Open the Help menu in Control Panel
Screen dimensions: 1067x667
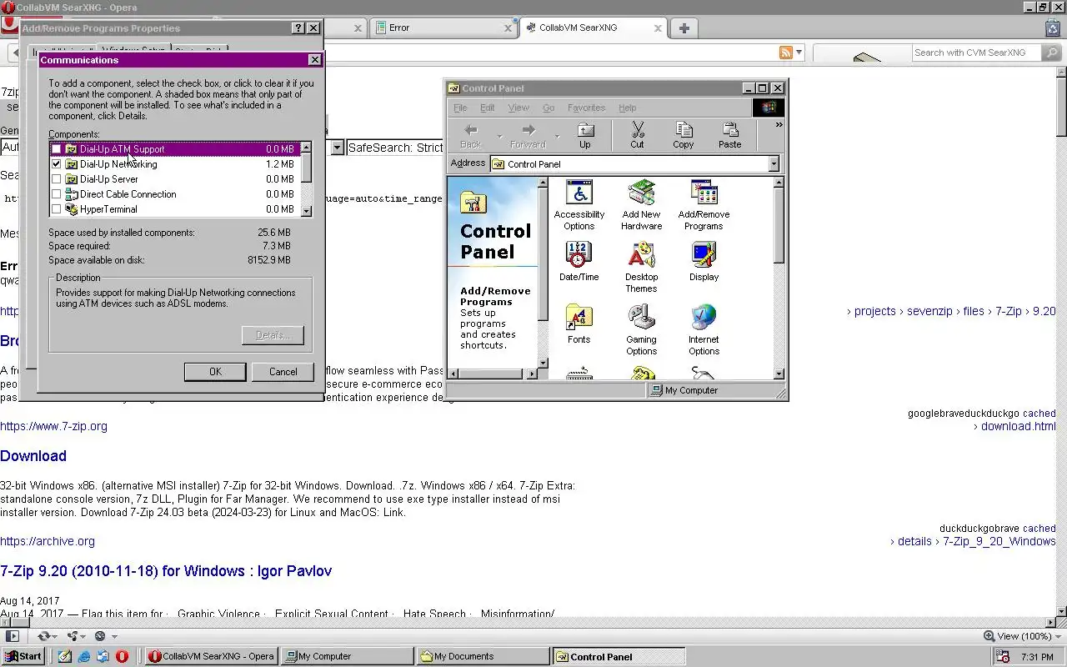pos(628,108)
